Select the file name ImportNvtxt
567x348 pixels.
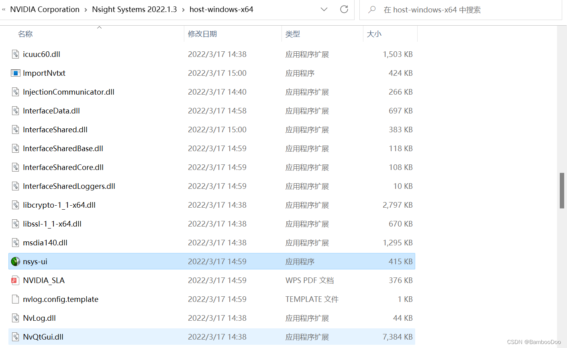pyautogui.click(x=44, y=73)
